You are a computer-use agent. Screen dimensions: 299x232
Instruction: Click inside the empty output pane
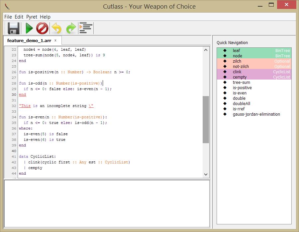point(107,203)
